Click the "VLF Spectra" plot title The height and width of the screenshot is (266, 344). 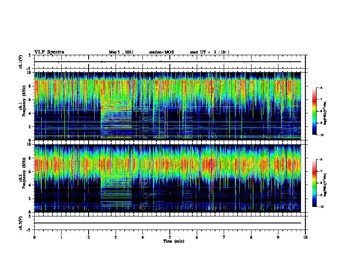pos(49,52)
